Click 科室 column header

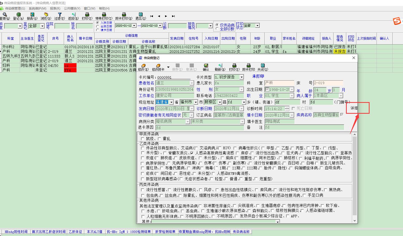tap(11, 38)
